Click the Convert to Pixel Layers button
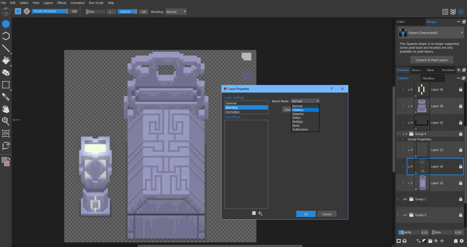 tap(432, 60)
